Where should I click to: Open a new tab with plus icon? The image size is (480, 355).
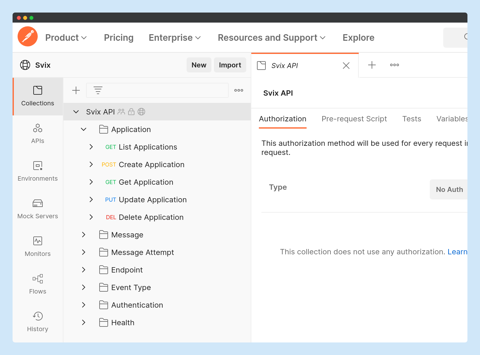[372, 65]
